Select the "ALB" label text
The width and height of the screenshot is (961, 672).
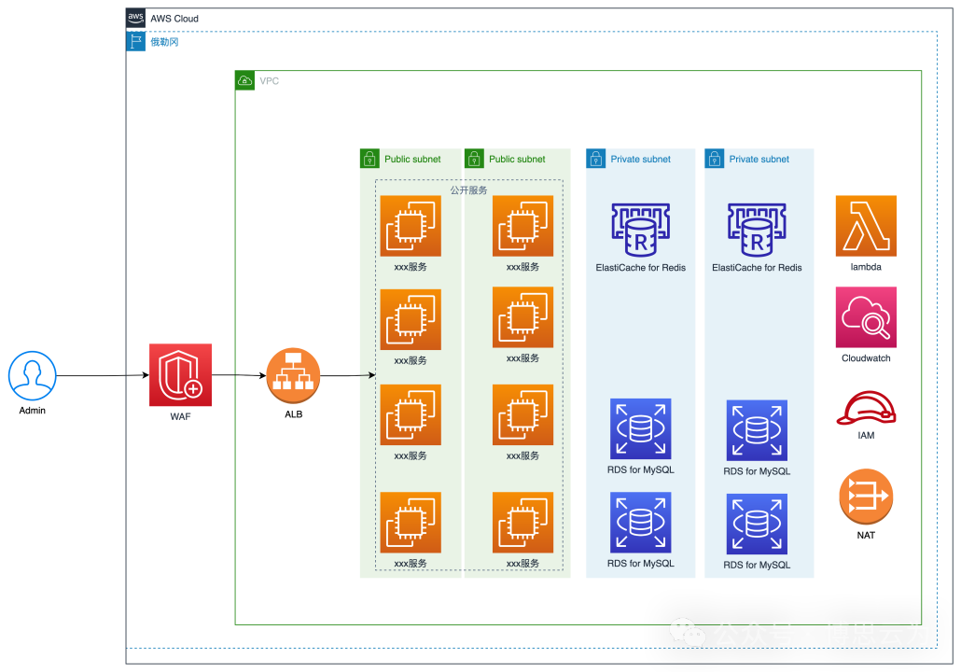(x=294, y=413)
